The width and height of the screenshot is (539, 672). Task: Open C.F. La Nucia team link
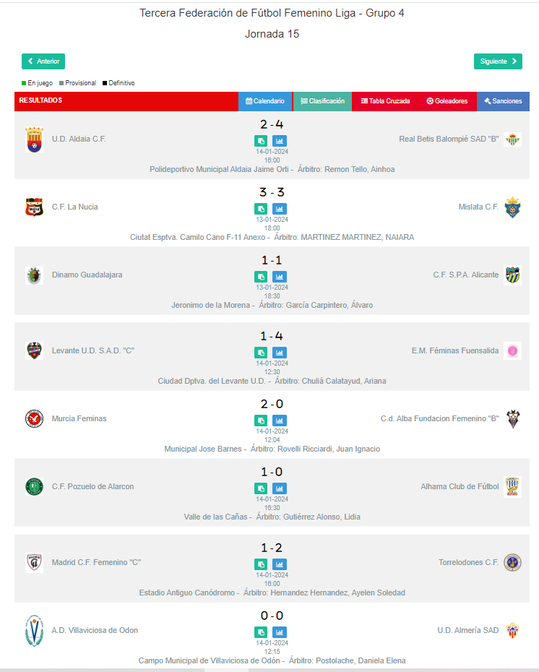click(x=74, y=207)
